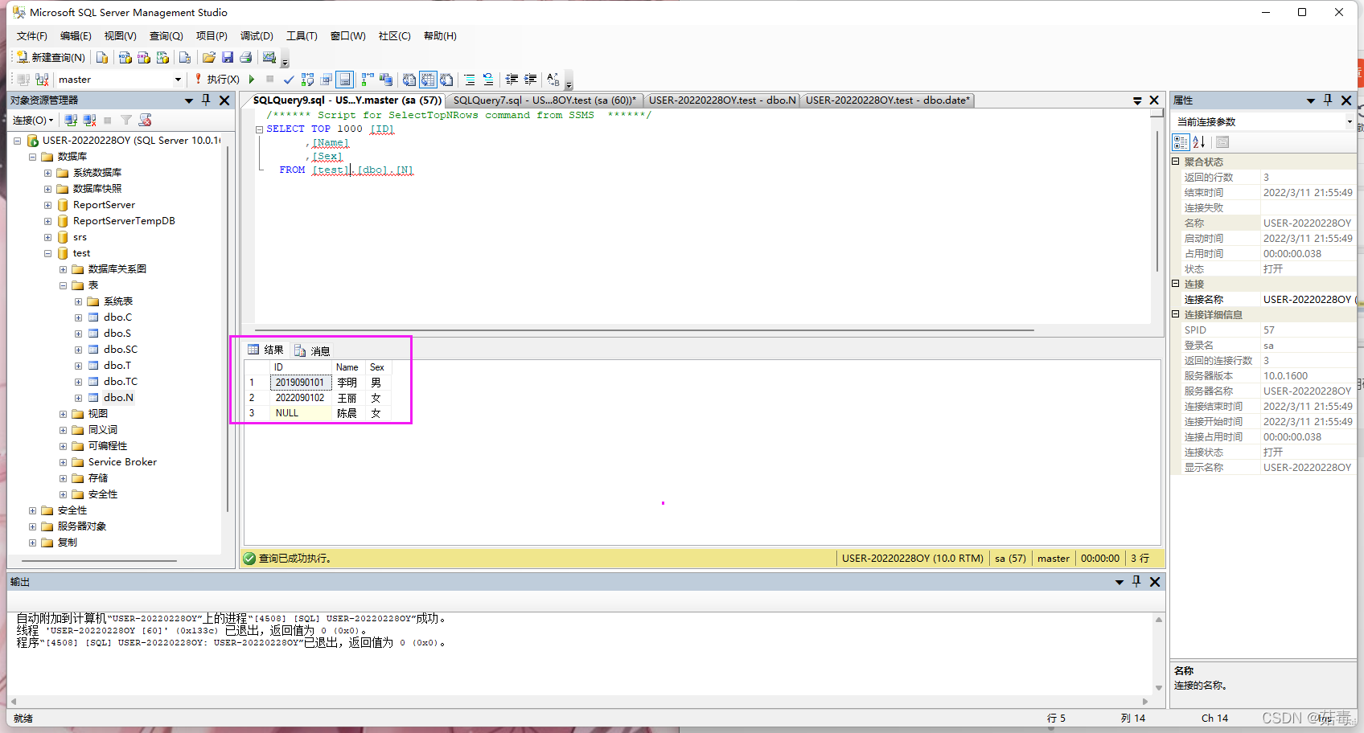Click the Open File folder icon

[x=209, y=57]
